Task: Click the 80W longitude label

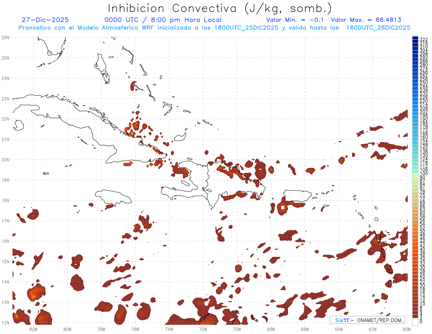Action: point(67,329)
